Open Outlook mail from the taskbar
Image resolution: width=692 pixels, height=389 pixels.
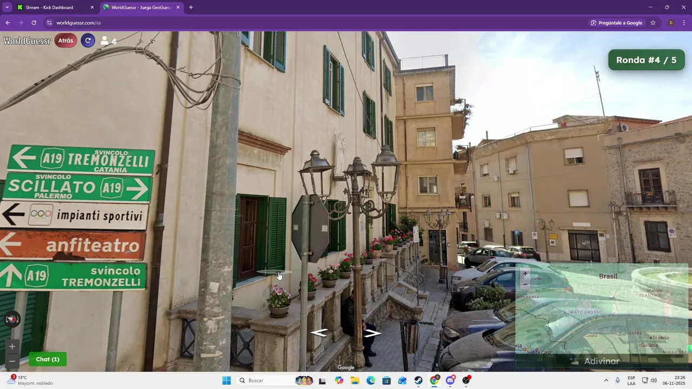pyautogui.click(x=402, y=380)
